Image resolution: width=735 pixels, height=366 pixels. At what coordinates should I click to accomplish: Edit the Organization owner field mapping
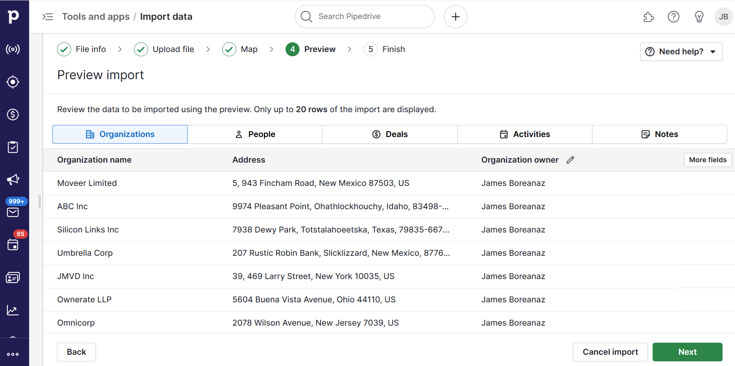coord(570,160)
